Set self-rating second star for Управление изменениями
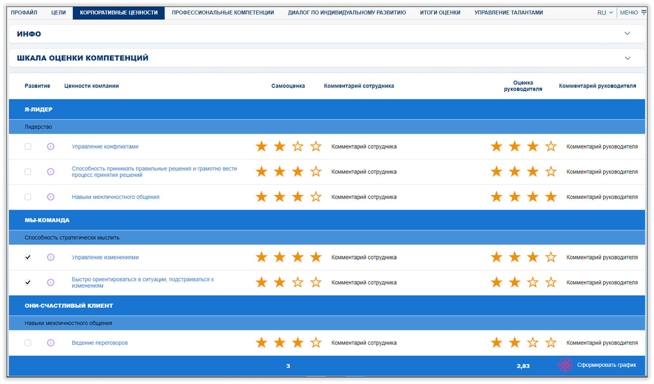Viewport: 654px width, 384px height. point(280,257)
